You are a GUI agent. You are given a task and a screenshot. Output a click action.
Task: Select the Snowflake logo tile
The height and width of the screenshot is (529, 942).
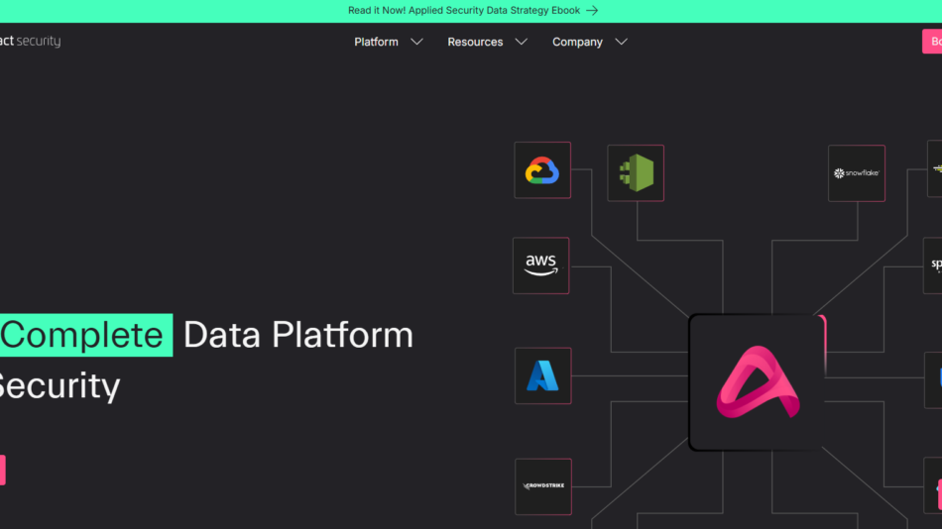pos(857,173)
